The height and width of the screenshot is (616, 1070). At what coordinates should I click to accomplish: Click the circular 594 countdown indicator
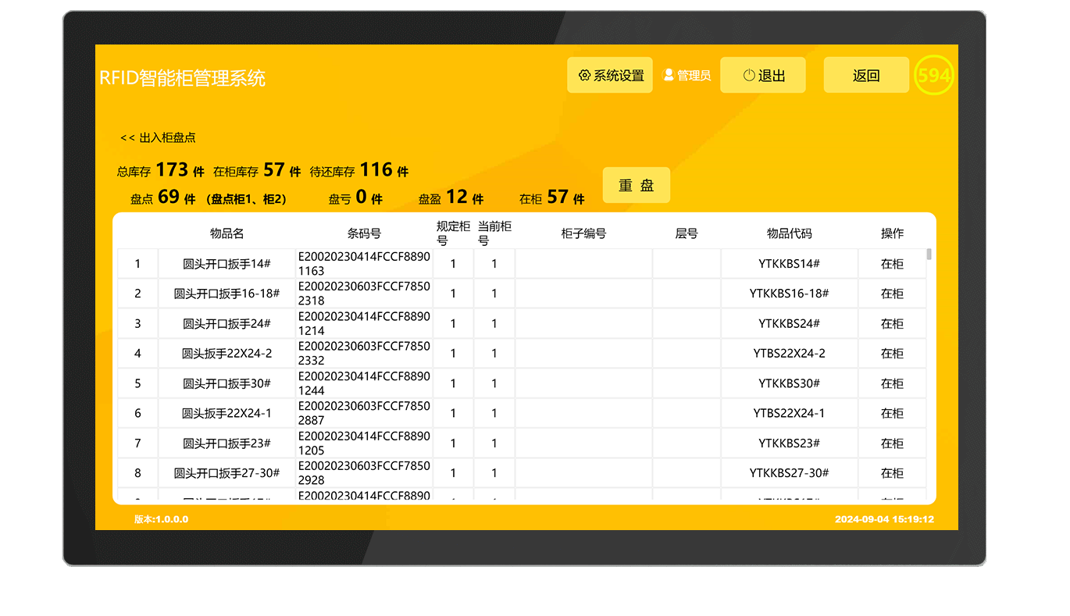933,76
